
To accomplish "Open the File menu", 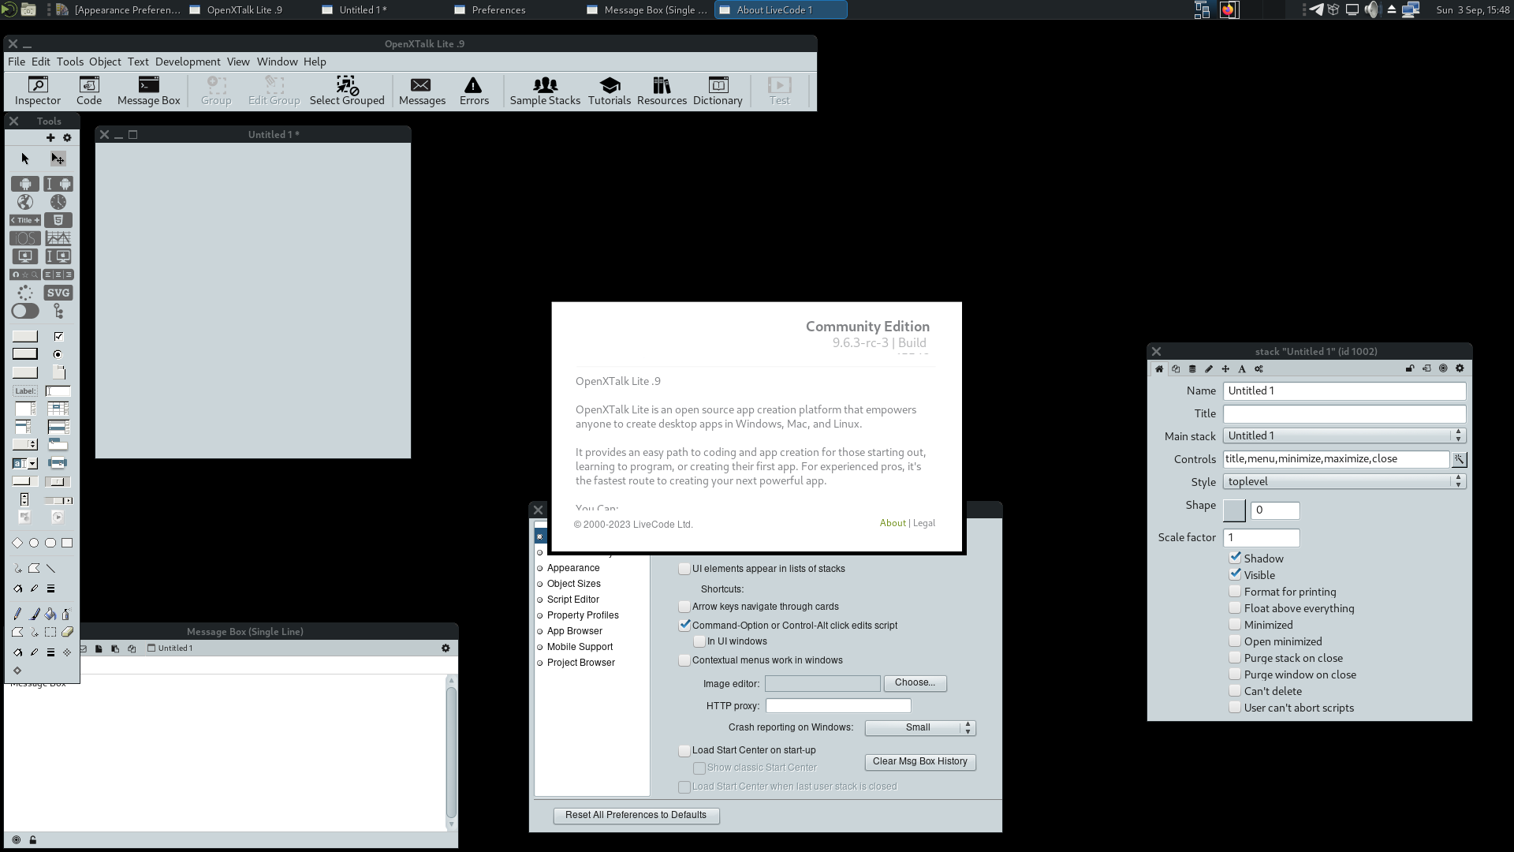I will pos(17,62).
